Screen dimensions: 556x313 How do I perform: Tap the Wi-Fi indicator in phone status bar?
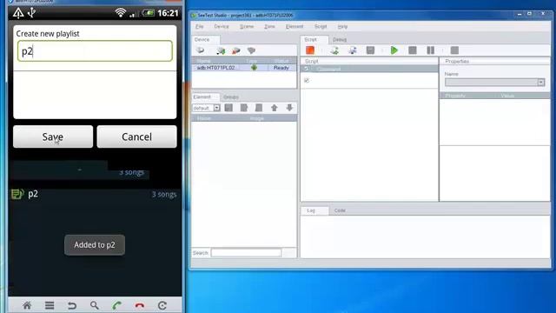point(121,13)
